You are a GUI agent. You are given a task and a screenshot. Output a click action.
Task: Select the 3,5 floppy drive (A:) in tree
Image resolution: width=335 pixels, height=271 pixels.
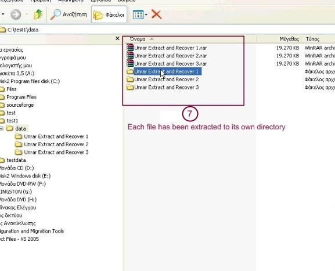[17, 73]
